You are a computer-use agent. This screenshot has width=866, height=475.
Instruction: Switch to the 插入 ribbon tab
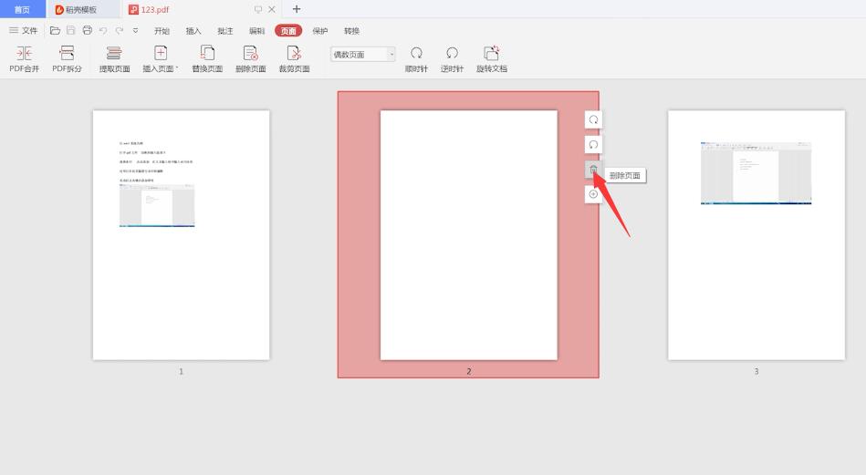tap(193, 31)
